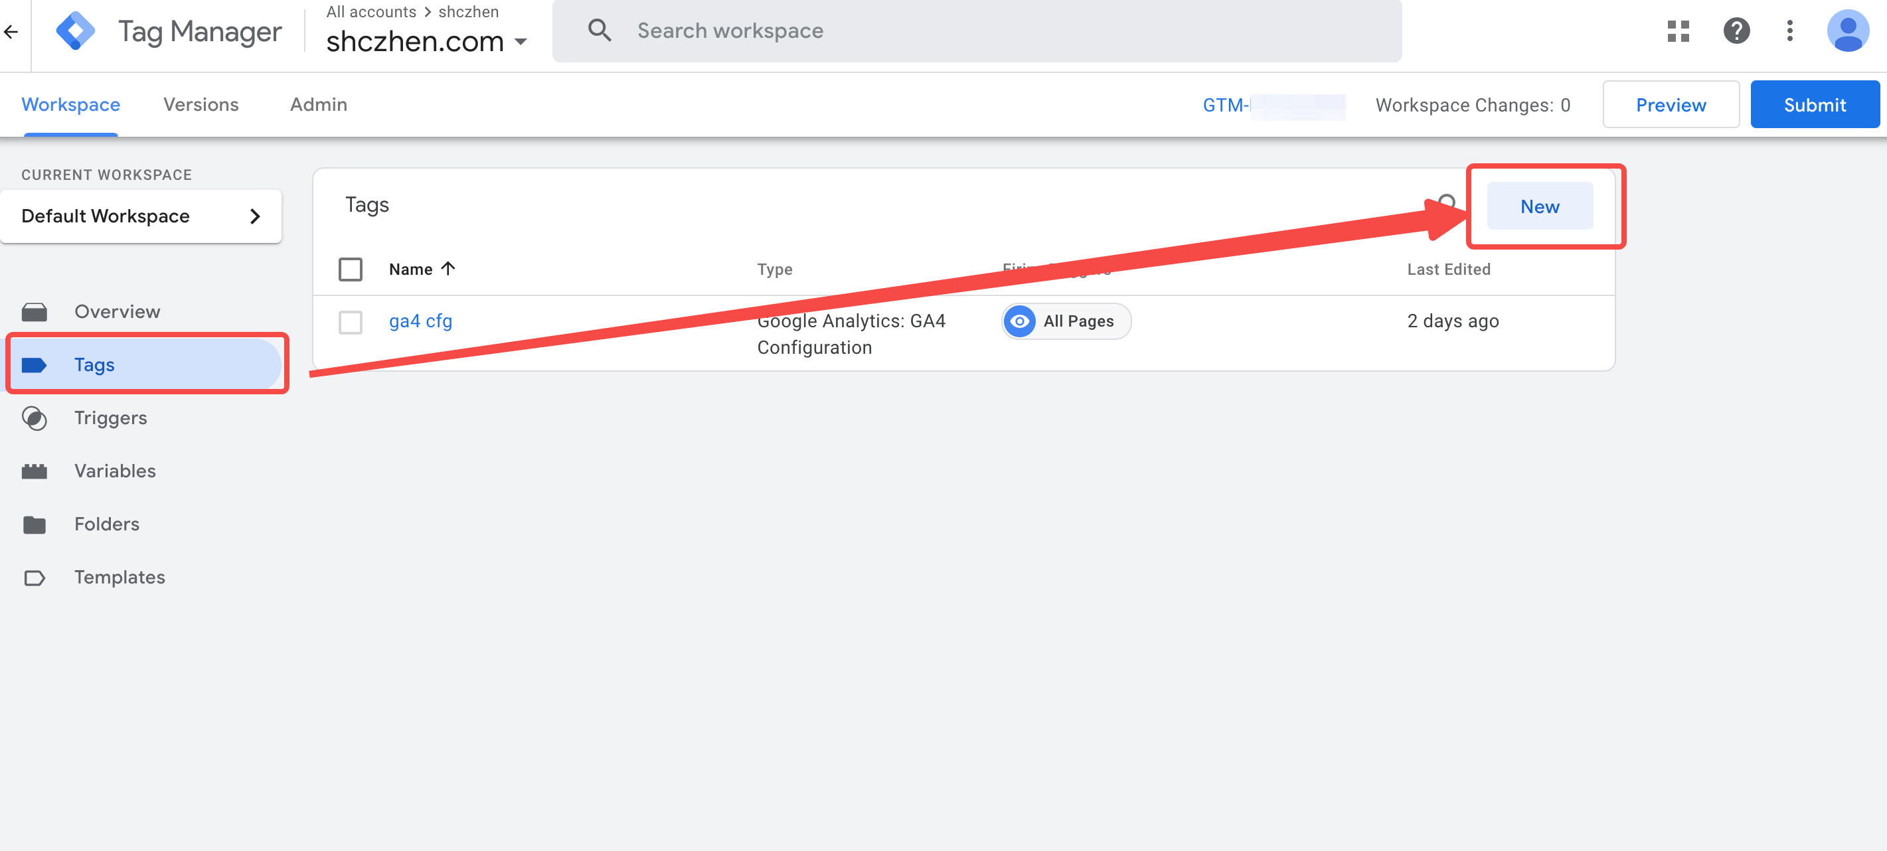Open the Overview panel icon

pyautogui.click(x=35, y=311)
